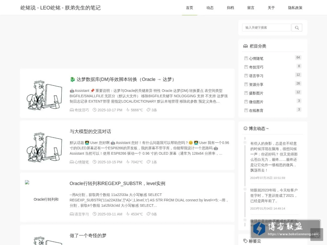Click the smiley icon beside 博主动态
This screenshot has height=245, width=327.
click(x=246, y=128)
